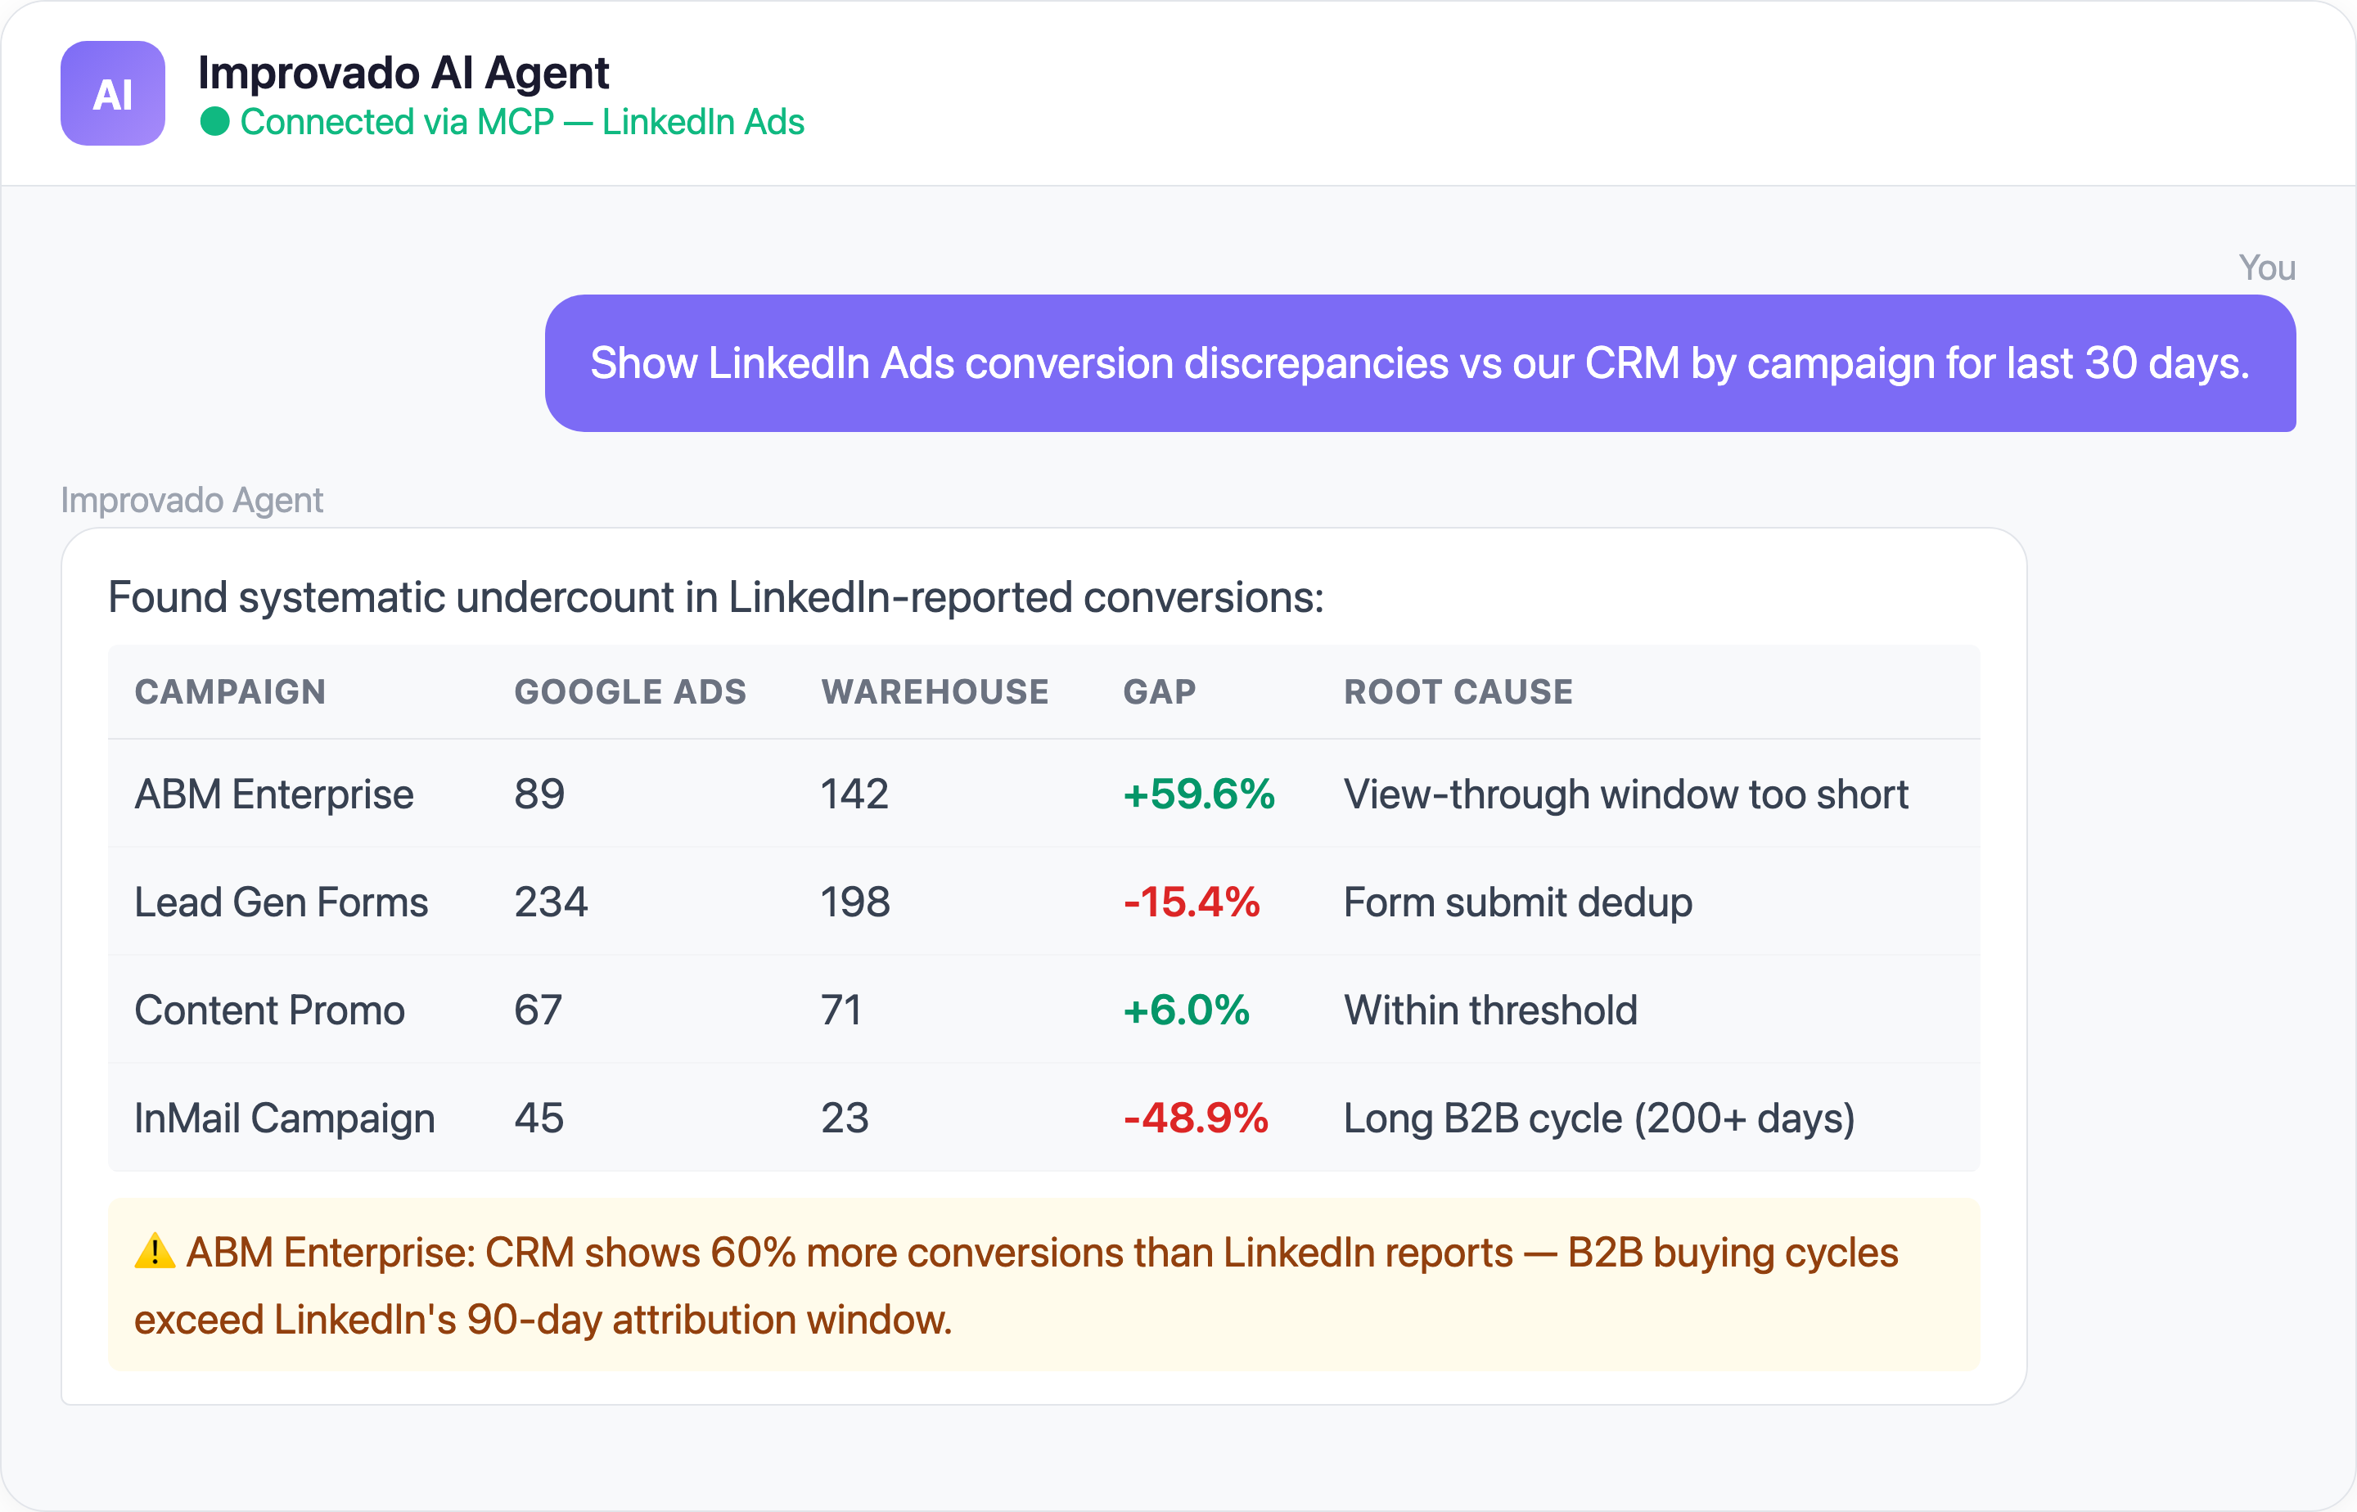Select the CAMPAIGN column header
Image resolution: width=2357 pixels, height=1512 pixels.
point(230,691)
